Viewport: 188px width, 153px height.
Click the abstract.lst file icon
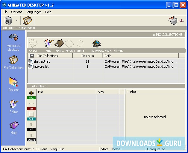[x=31, y=61]
